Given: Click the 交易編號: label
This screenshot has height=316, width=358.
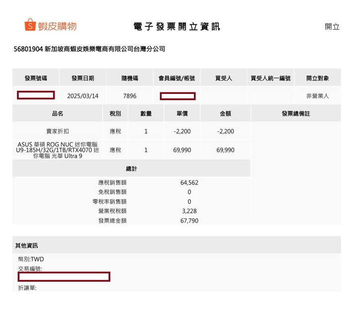Looking at the screenshot, I should coord(30,269).
